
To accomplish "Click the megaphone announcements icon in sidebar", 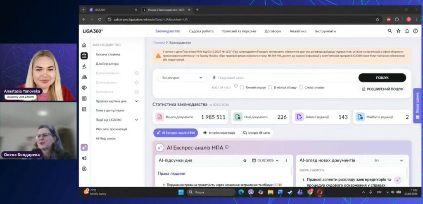I will [84, 158].
